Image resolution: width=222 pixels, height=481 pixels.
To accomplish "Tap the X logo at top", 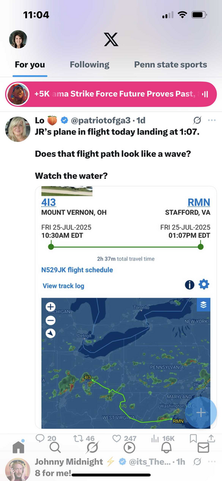I will click(x=111, y=40).
